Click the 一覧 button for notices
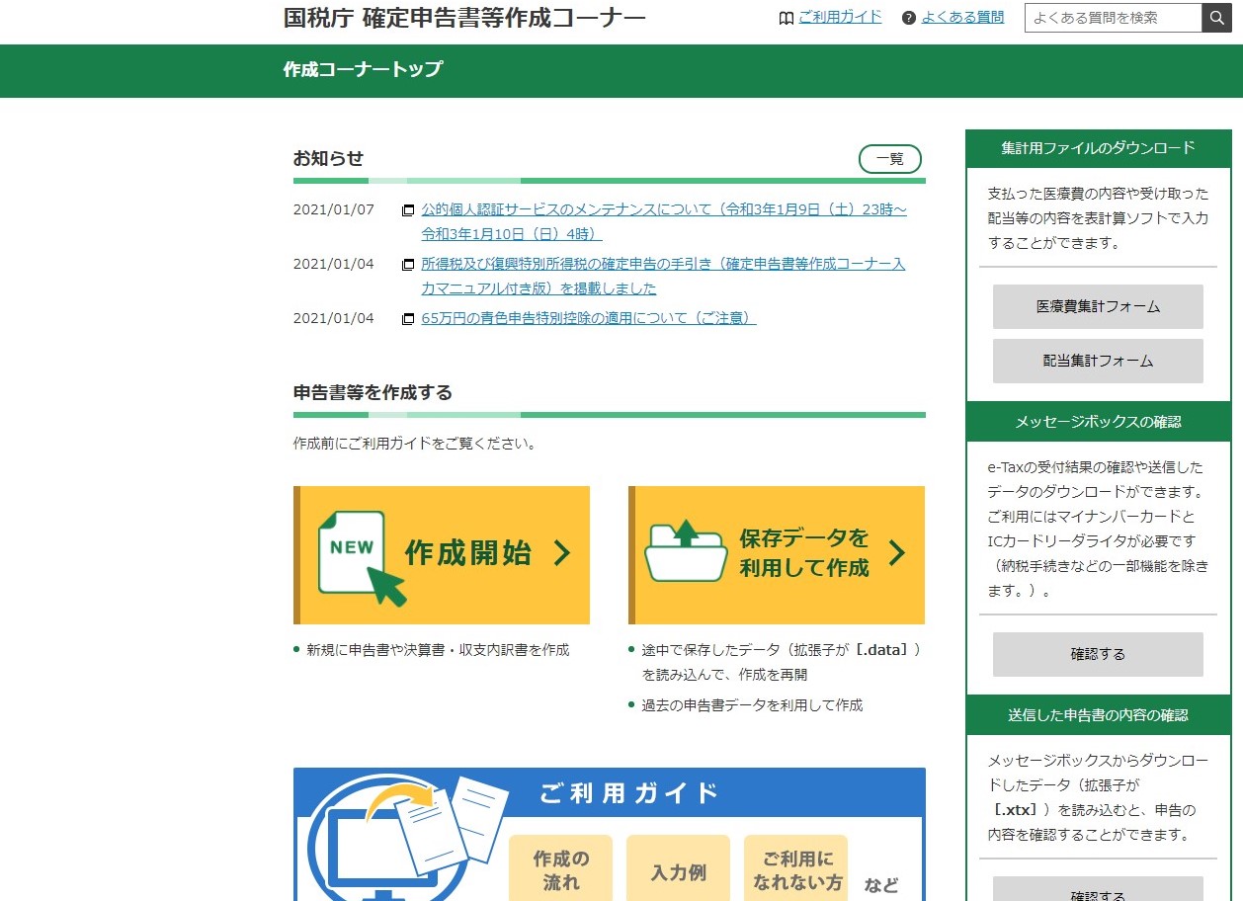1243x901 pixels. pos(890,158)
